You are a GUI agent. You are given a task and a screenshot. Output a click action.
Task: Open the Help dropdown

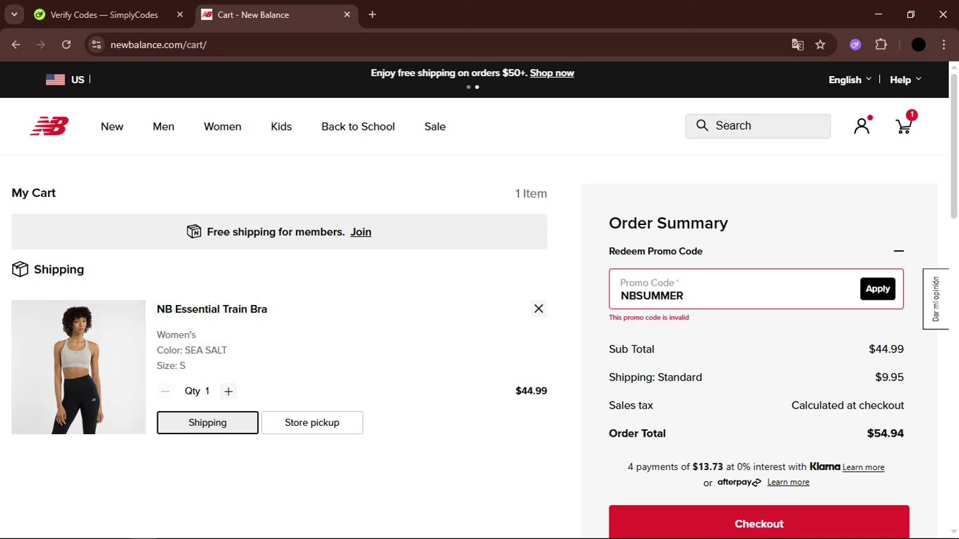(x=905, y=79)
